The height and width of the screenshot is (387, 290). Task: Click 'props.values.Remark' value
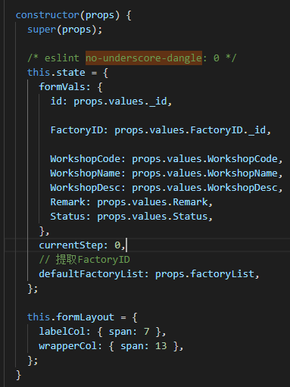click(x=152, y=202)
